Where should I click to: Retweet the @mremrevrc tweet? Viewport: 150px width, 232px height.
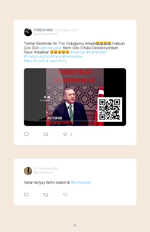click(x=46, y=195)
